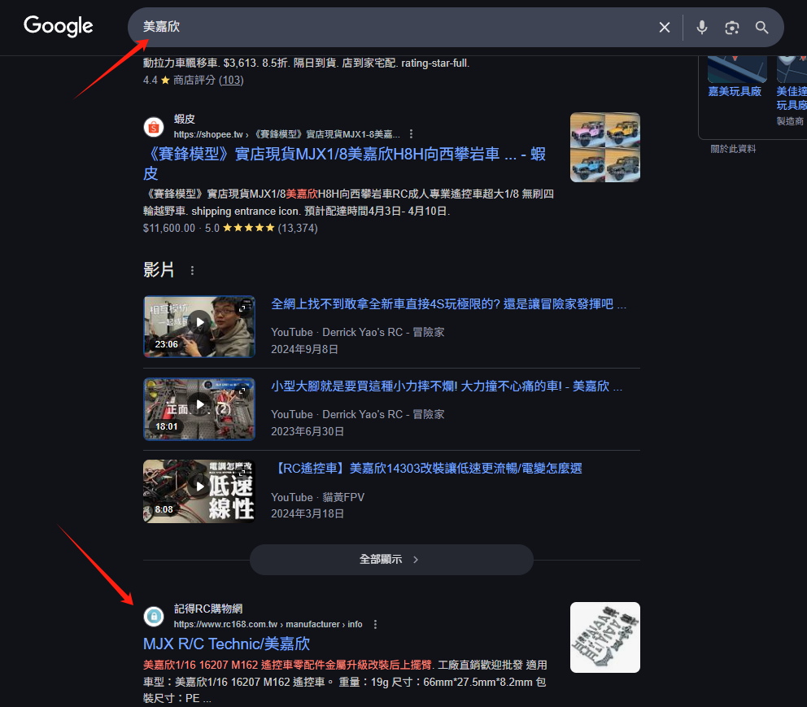Expand all videos with 全部顯示 button

coord(391,559)
